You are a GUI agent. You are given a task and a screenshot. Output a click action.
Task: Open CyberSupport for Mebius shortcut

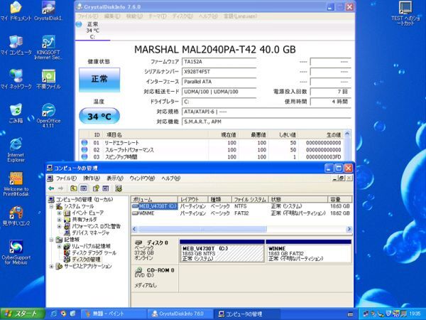point(16,252)
